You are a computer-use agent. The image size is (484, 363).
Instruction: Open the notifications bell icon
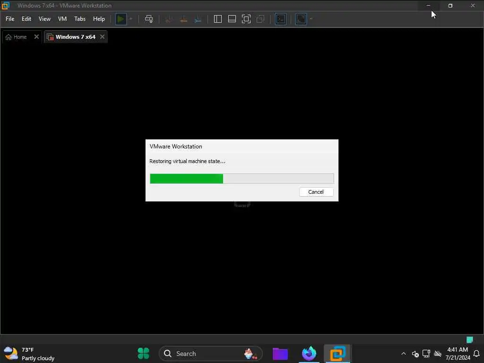click(x=476, y=354)
